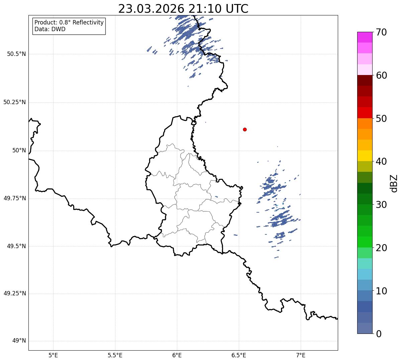Click the longitude label 6°E
402x362 pixels.
click(177, 356)
